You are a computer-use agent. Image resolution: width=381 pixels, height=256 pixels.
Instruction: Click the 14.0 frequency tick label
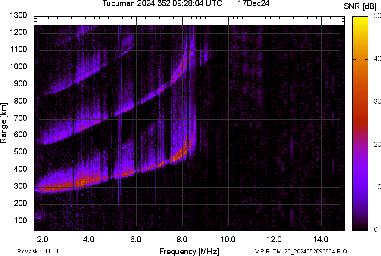tap(321, 240)
